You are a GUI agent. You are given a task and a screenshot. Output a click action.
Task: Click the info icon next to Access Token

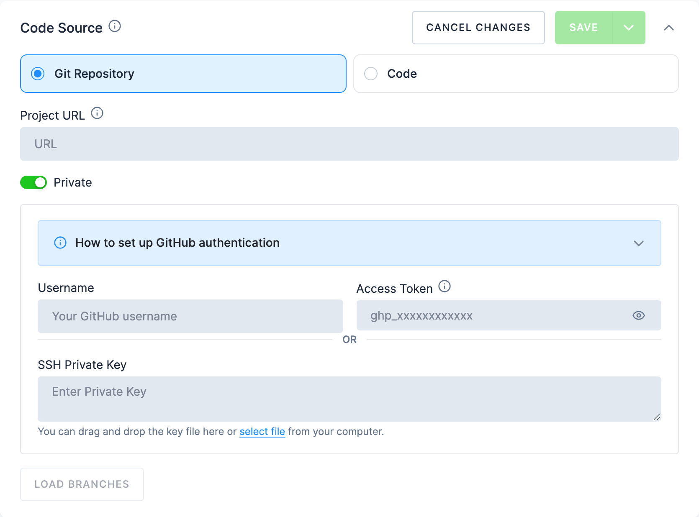tap(445, 287)
